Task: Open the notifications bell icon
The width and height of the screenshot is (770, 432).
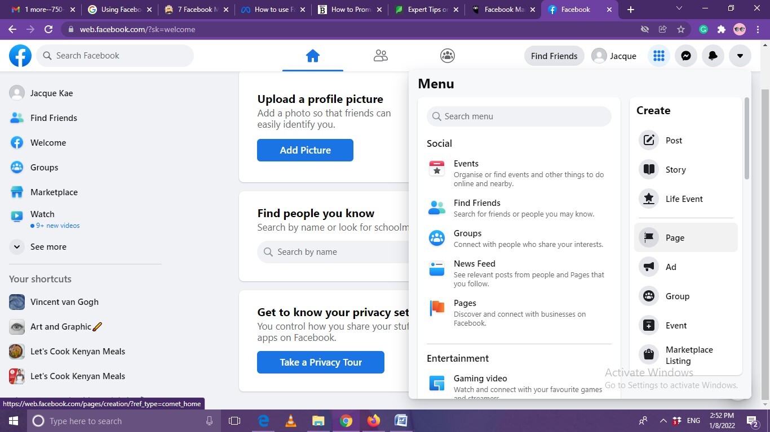Action: click(713, 56)
